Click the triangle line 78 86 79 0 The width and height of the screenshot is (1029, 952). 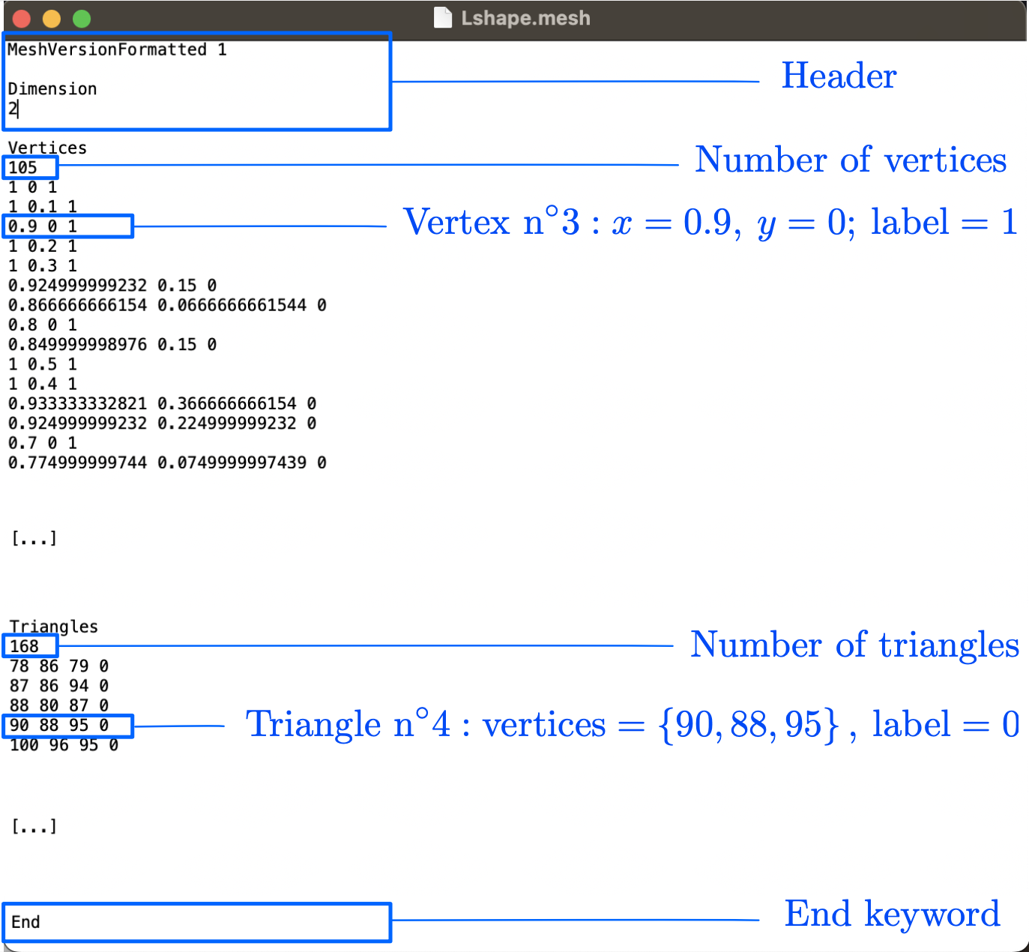click(59, 666)
